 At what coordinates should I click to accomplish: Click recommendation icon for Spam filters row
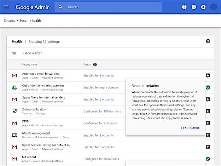208,99
